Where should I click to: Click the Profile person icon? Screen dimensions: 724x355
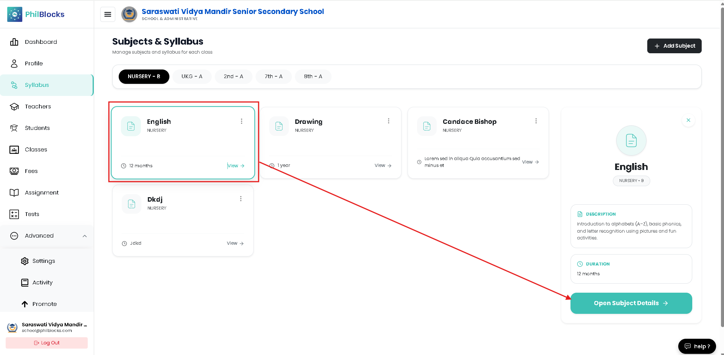pyautogui.click(x=14, y=63)
